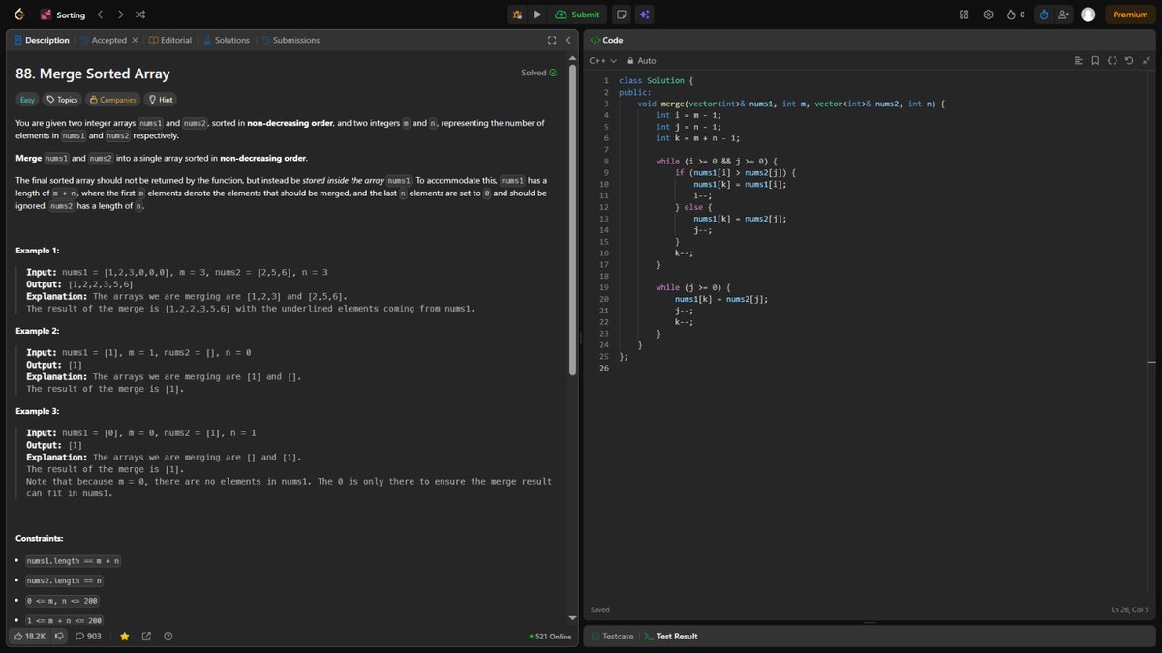Open the Testcase tab
This screenshot has width=1162, height=653.
tap(612, 636)
